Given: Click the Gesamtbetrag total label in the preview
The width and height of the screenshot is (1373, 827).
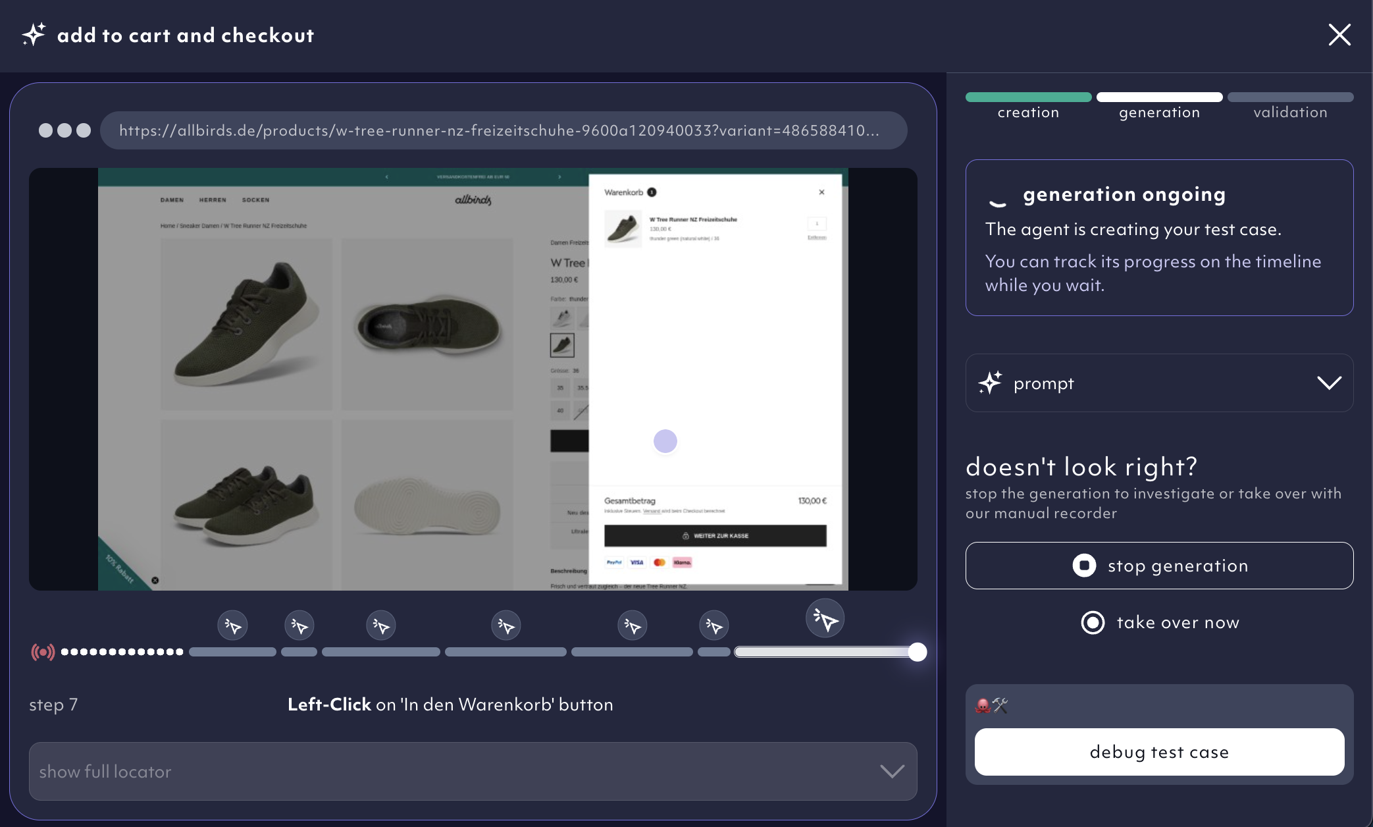Looking at the screenshot, I should click(x=630, y=501).
